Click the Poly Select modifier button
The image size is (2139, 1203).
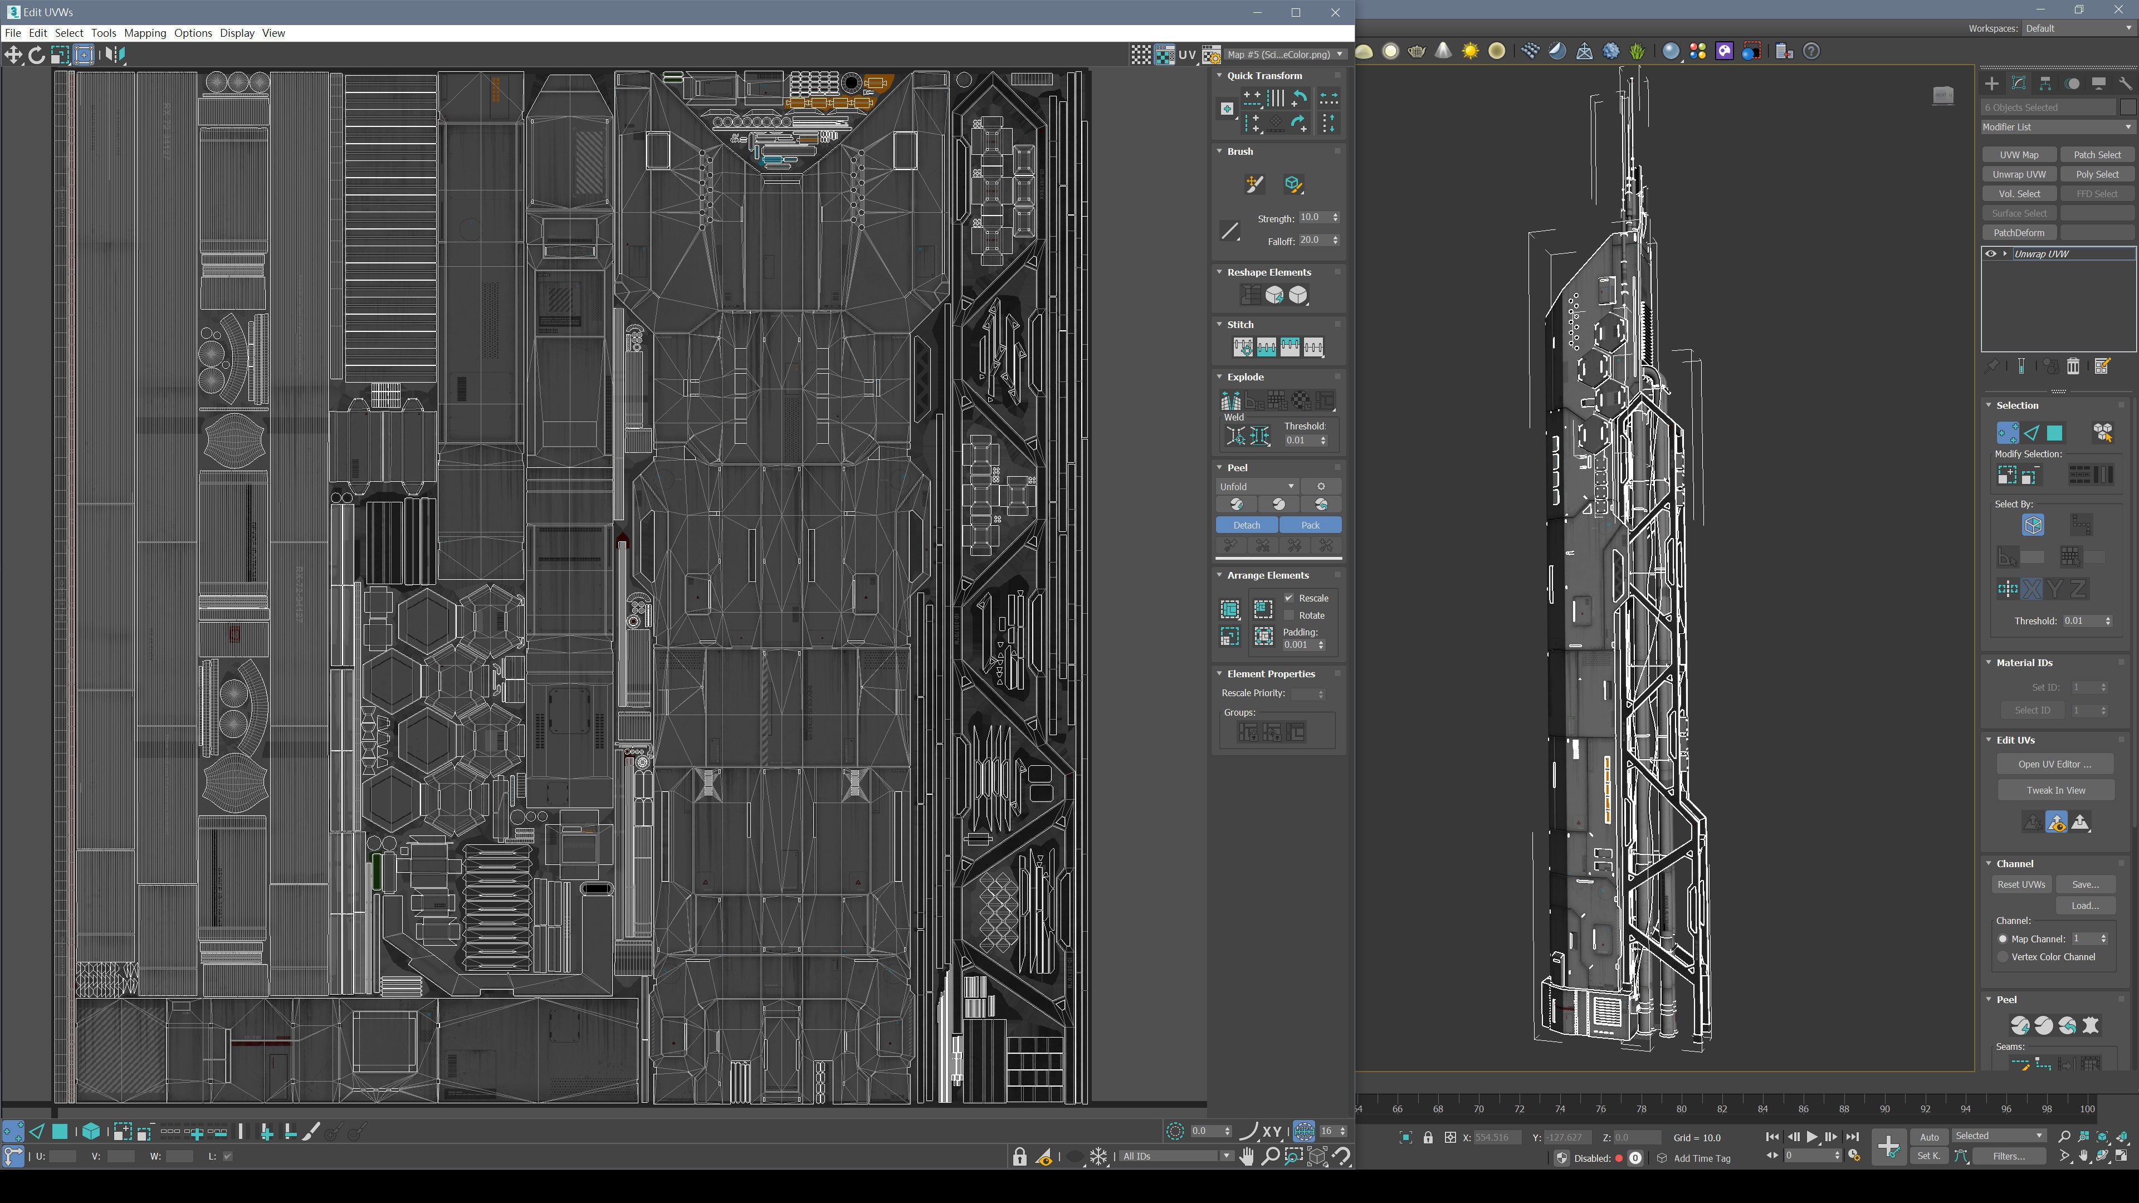2097,174
